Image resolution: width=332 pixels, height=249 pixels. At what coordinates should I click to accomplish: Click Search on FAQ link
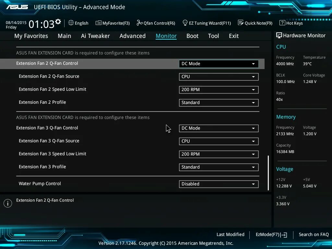coord(314,235)
